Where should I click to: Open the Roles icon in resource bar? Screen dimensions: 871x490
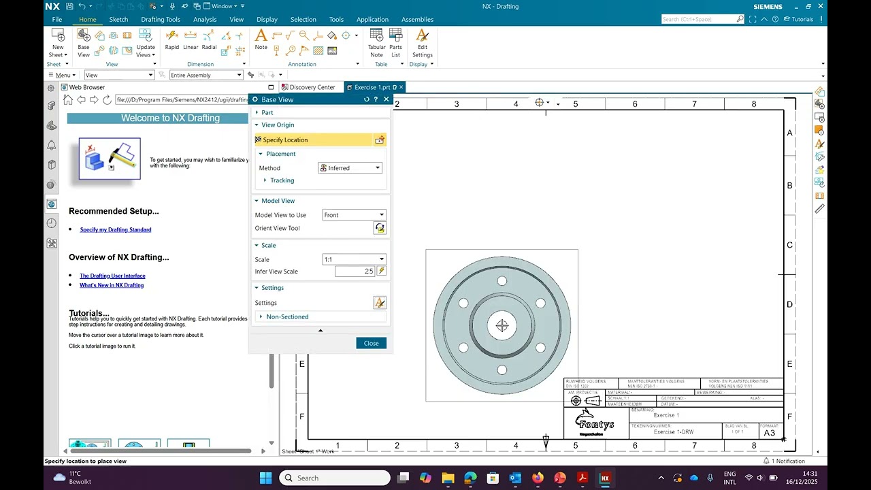point(52,243)
